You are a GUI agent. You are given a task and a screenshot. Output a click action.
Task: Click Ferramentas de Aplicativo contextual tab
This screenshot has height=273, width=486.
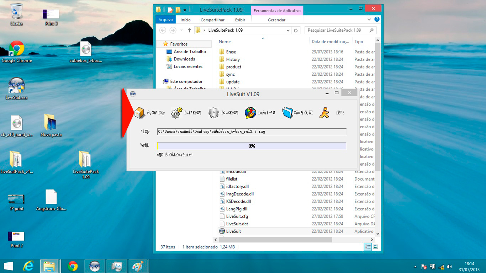[277, 11]
